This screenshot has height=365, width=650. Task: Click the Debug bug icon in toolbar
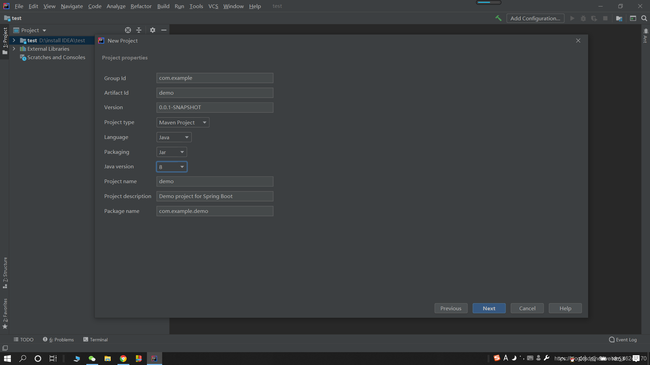point(583,18)
